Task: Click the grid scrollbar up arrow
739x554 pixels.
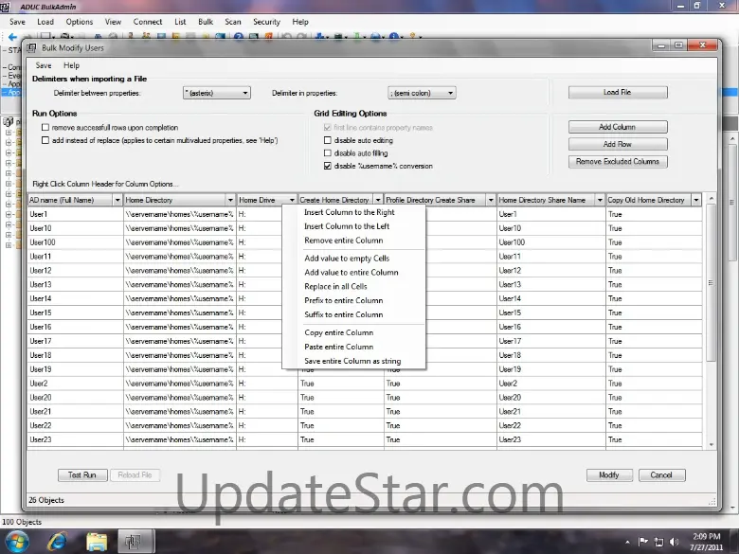Action: click(712, 199)
